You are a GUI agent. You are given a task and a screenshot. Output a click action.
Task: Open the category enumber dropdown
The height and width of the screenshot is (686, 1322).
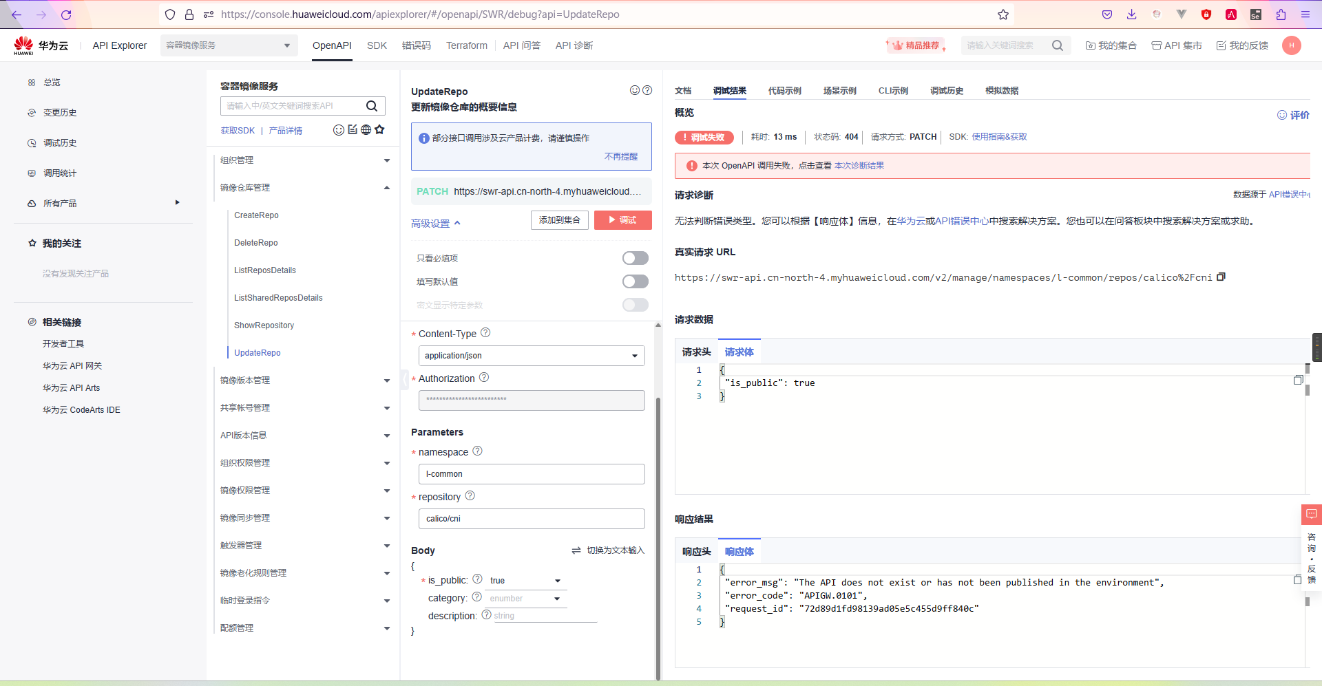tap(527, 599)
